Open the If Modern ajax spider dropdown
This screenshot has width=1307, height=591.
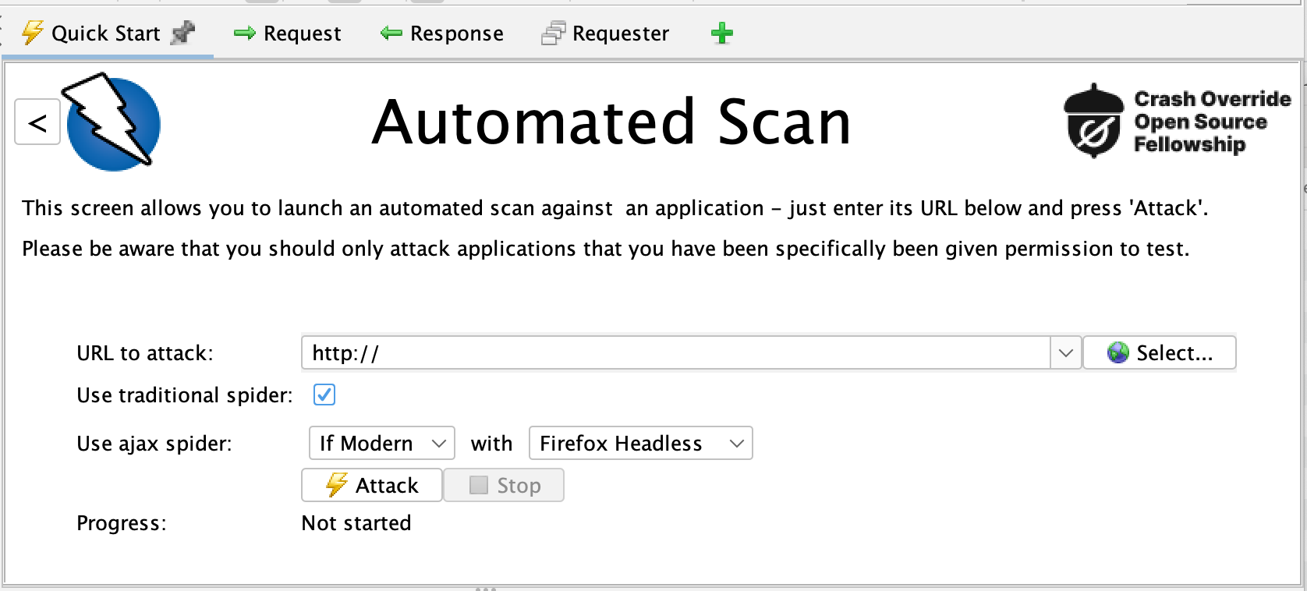click(x=382, y=443)
